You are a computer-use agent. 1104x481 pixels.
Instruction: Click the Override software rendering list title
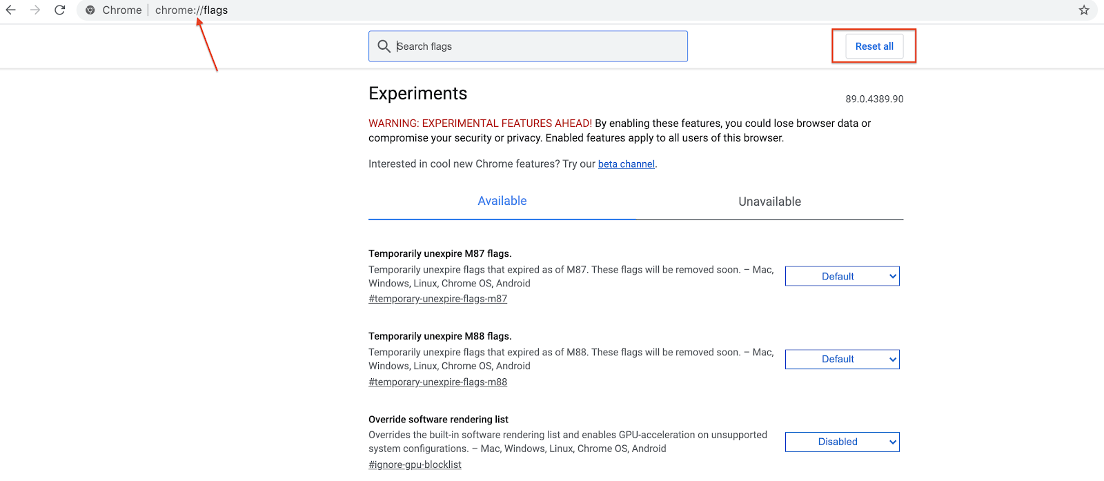click(x=438, y=420)
